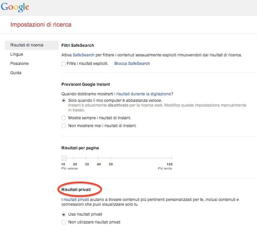Image resolution: width=257 pixels, height=229 pixels.
Task: Click the Google logo
Action: click(14, 8)
